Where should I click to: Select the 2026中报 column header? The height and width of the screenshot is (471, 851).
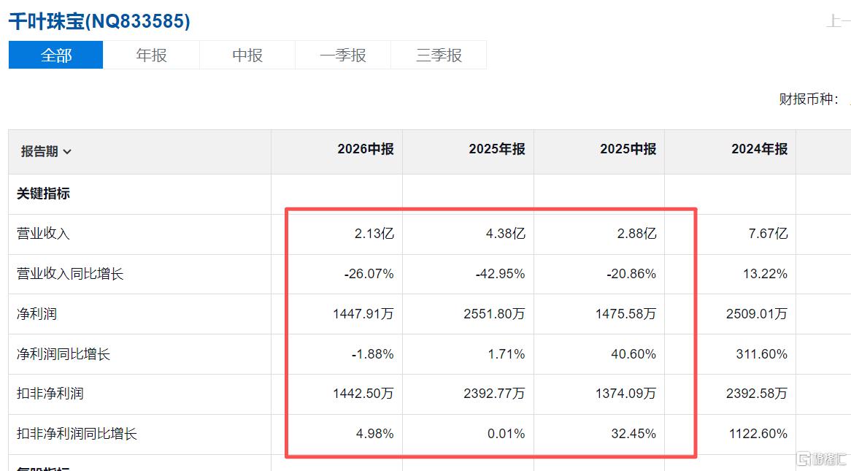click(366, 149)
